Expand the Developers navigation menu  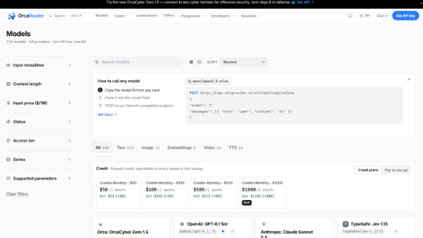(222, 16)
